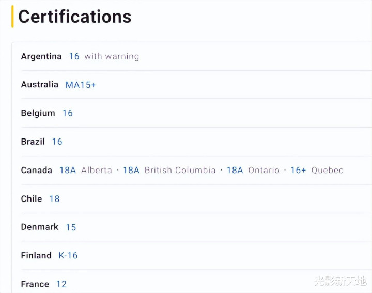
Task: Open the 18A rating for British Columbia
Action: pos(131,170)
